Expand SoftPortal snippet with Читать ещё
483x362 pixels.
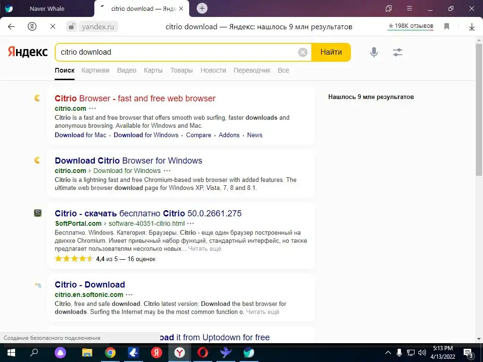[x=205, y=249]
